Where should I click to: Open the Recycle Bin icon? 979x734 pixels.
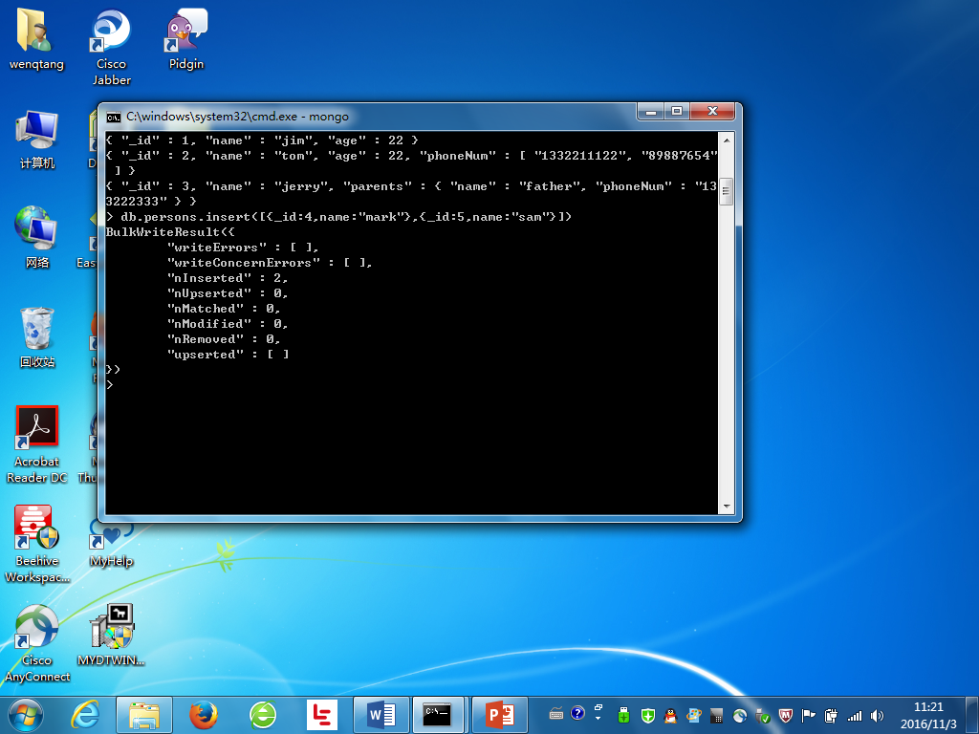click(x=37, y=337)
